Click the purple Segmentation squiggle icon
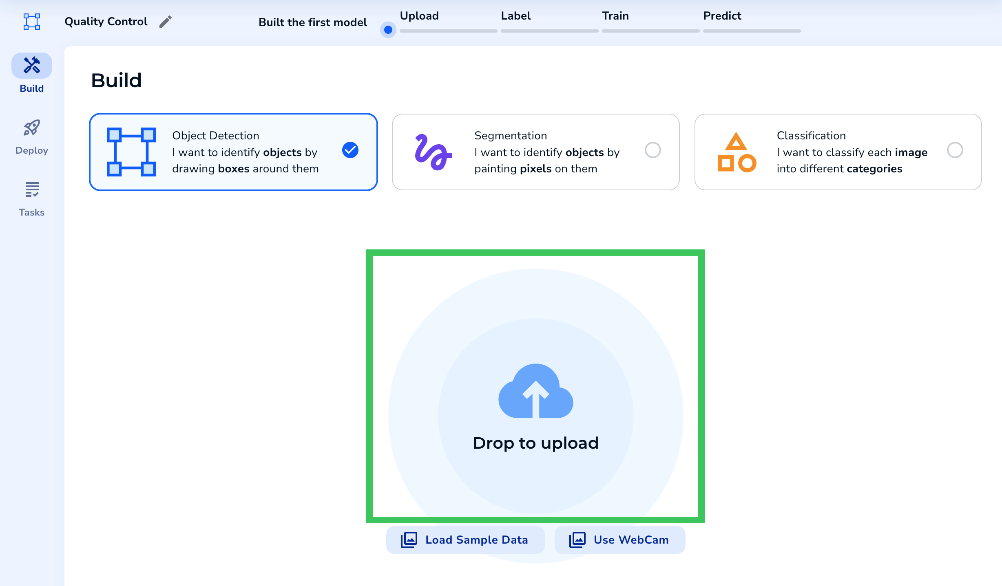 click(x=433, y=152)
